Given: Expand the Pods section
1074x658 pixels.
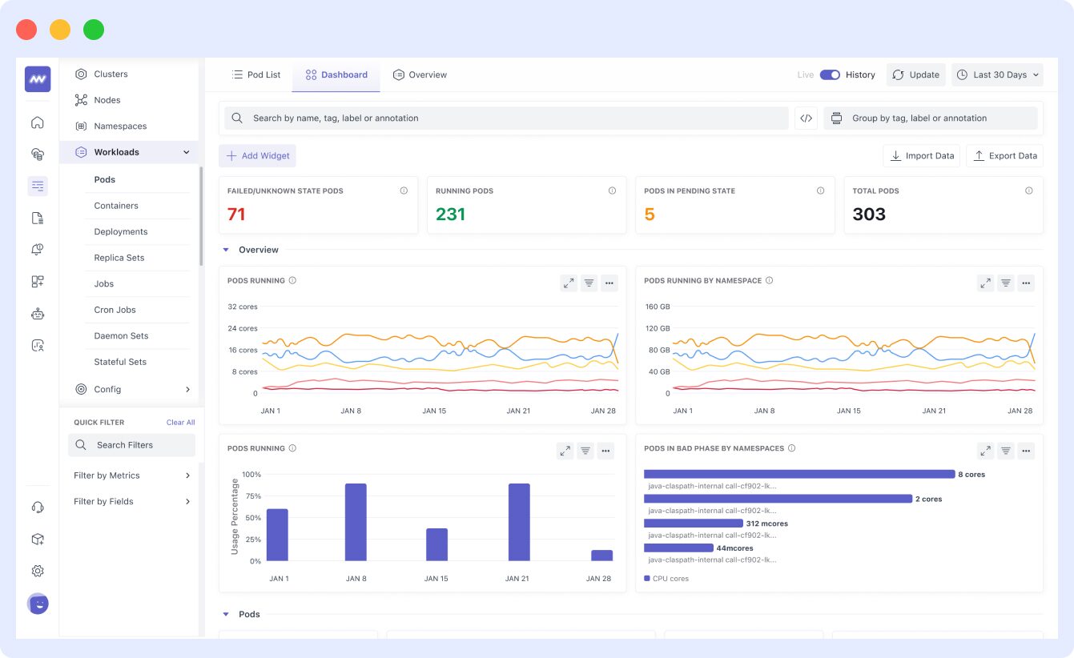Looking at the screenshot, I should (226, 614).
